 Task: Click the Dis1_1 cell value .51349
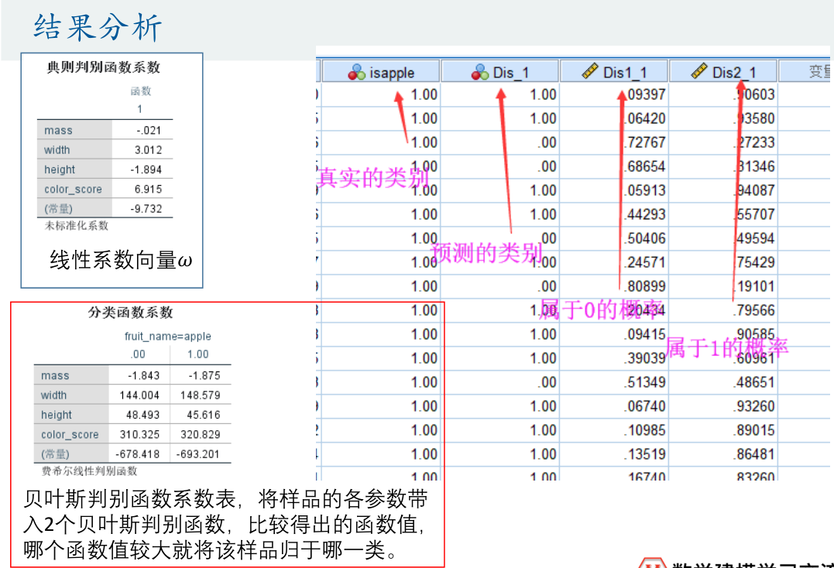[644, 382]
